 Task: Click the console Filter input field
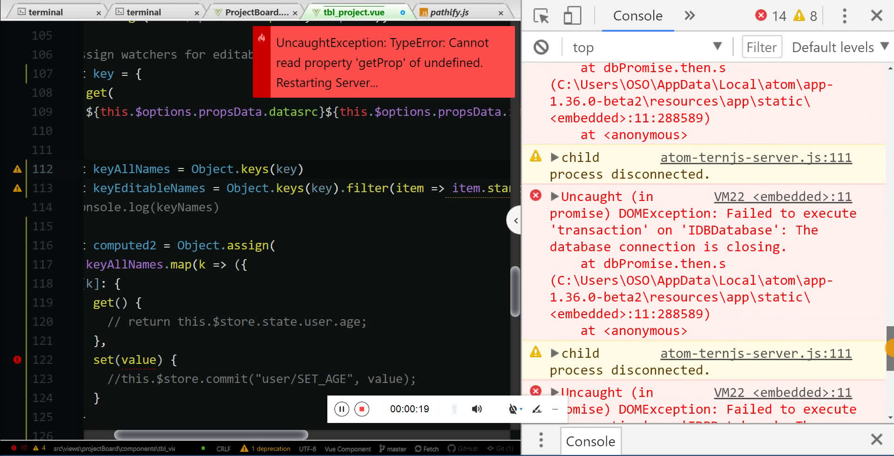coord(761,47)
